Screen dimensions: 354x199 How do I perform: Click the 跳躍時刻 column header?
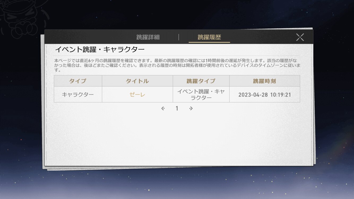coord(265,81)
